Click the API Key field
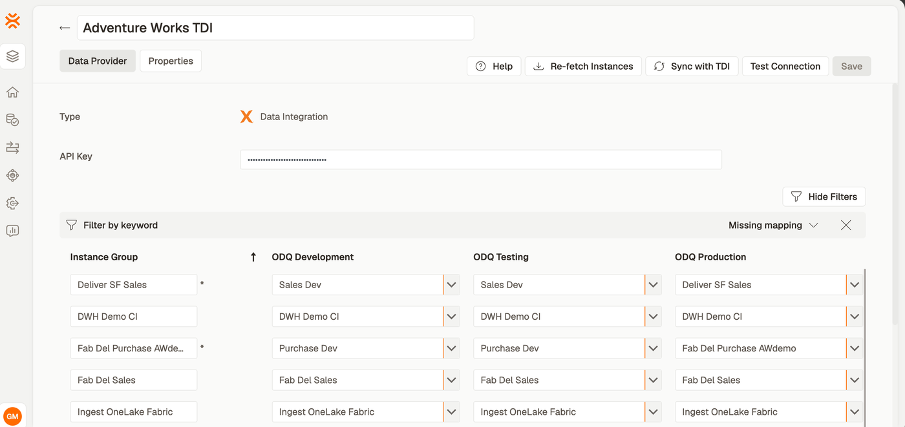 tap(481, 160)
